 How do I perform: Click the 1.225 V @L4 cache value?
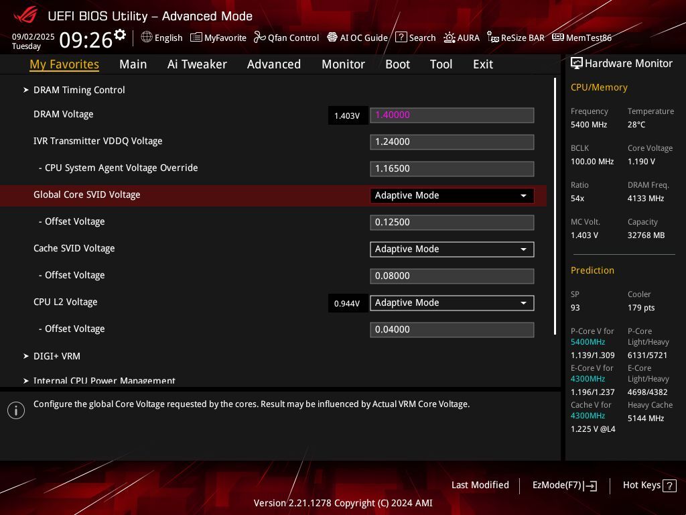point(593,429)
